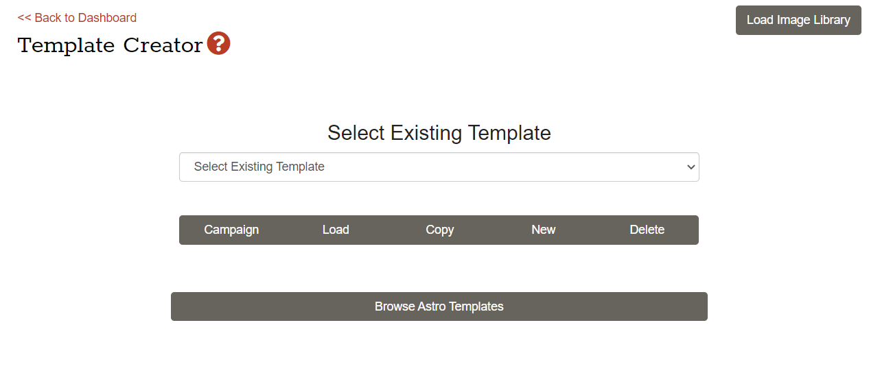Copy the selected template
Image resolution: width=869 pixels, height=373 pixels.
pyautogui.click(x=439, y=230)
